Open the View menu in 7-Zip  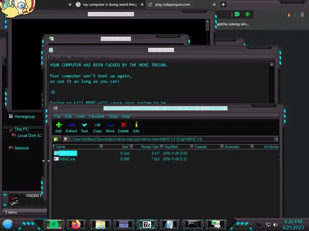80,116
